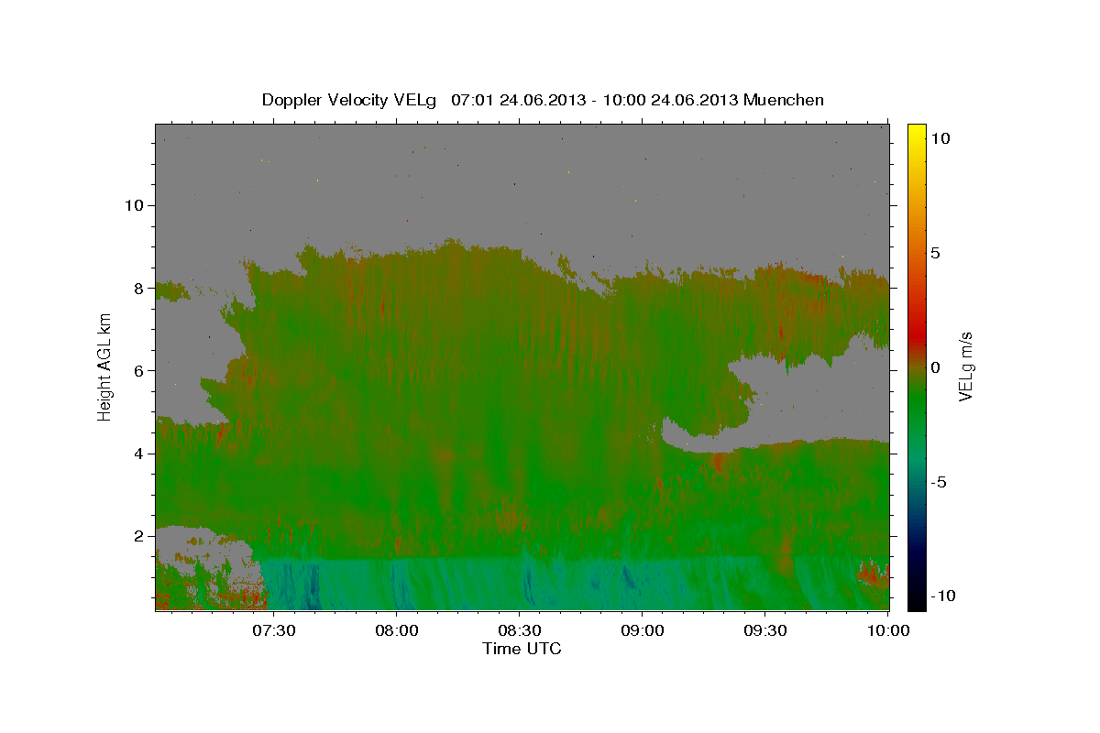
Task: Click the plot title "Doppler Velocity VELg"
Action: 350,100
